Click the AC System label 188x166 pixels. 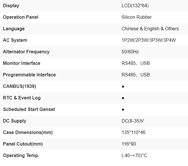(x=15, y=40)
